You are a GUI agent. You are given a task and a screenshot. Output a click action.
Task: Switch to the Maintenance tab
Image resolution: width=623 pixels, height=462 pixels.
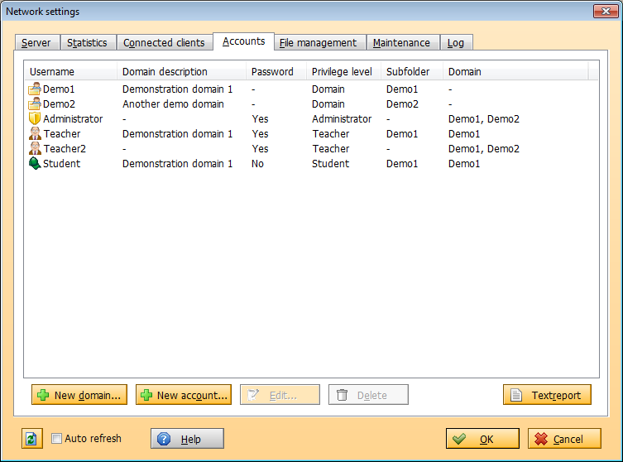(401, 43)
